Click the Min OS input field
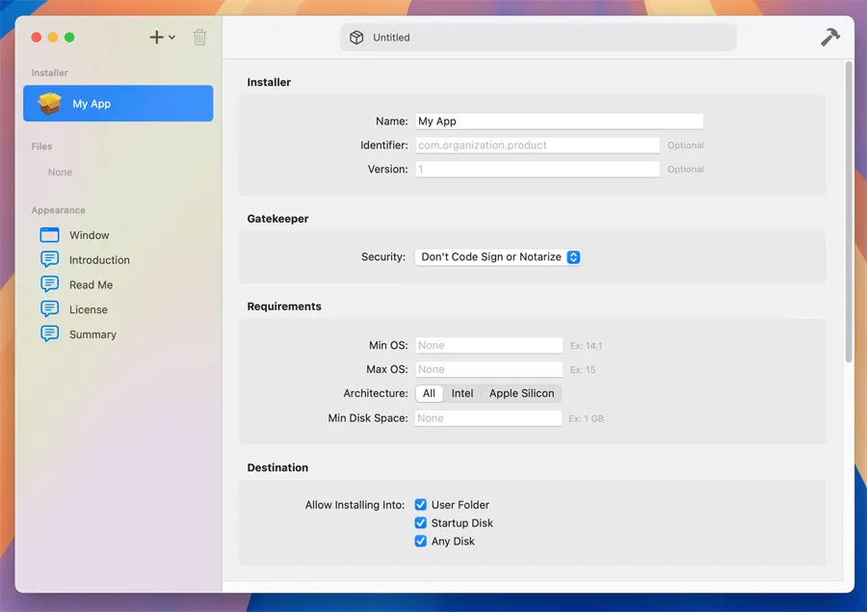 pos(488,345)
